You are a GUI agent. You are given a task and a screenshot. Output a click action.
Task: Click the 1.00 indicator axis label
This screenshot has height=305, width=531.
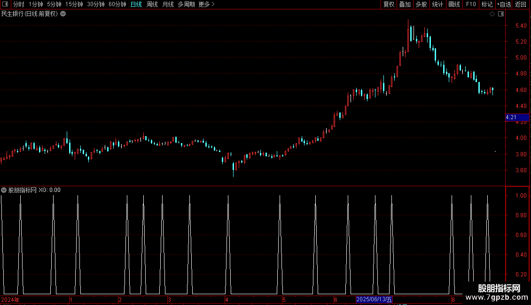coord(521,196)
